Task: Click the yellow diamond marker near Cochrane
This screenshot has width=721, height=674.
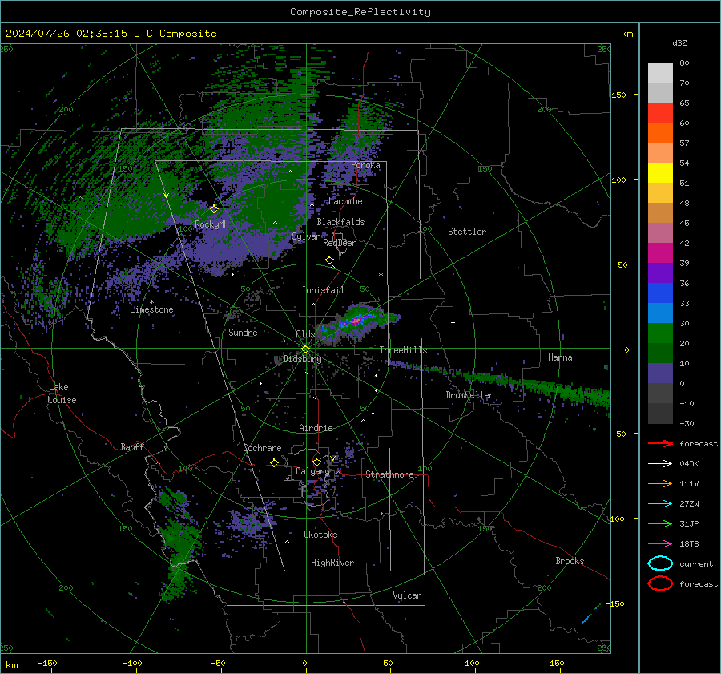Action: point(275,462)
